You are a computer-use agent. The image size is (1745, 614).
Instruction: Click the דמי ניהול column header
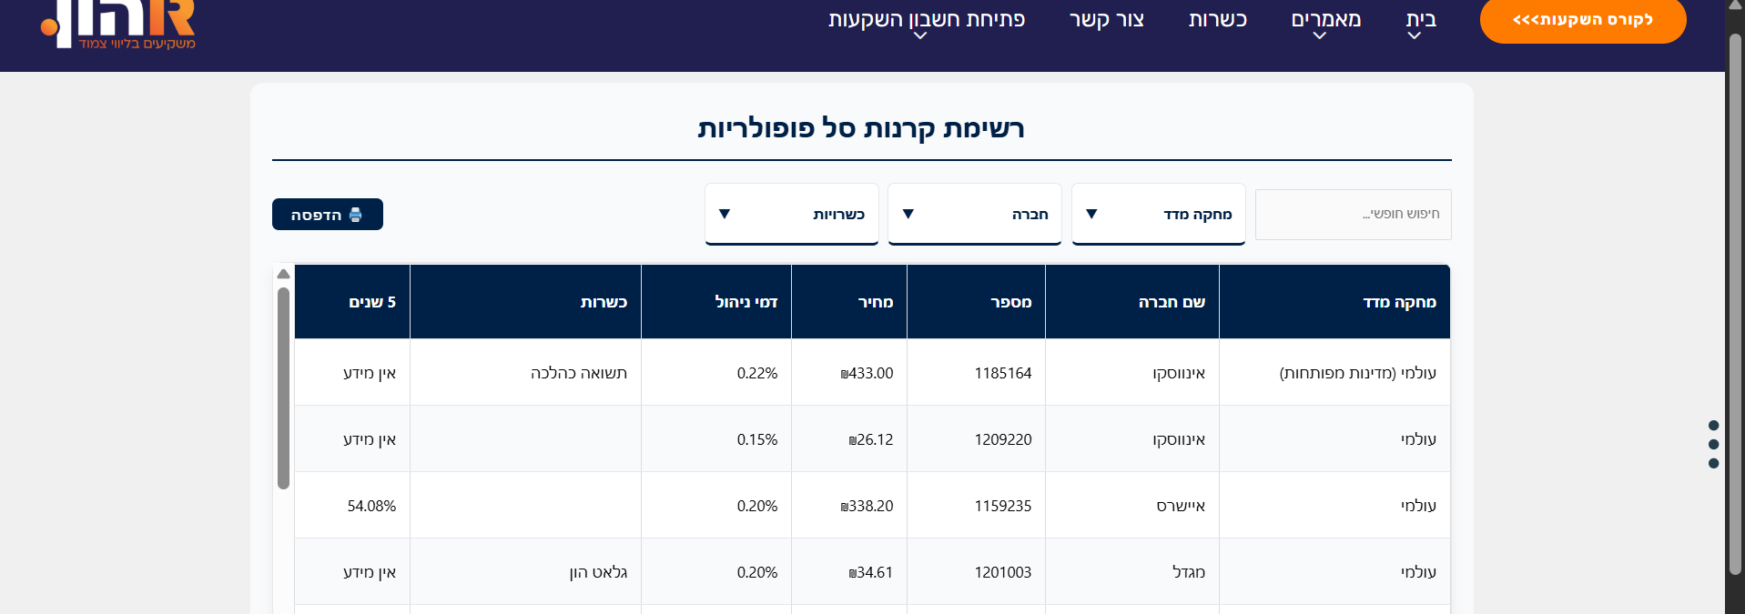[746, 302]
